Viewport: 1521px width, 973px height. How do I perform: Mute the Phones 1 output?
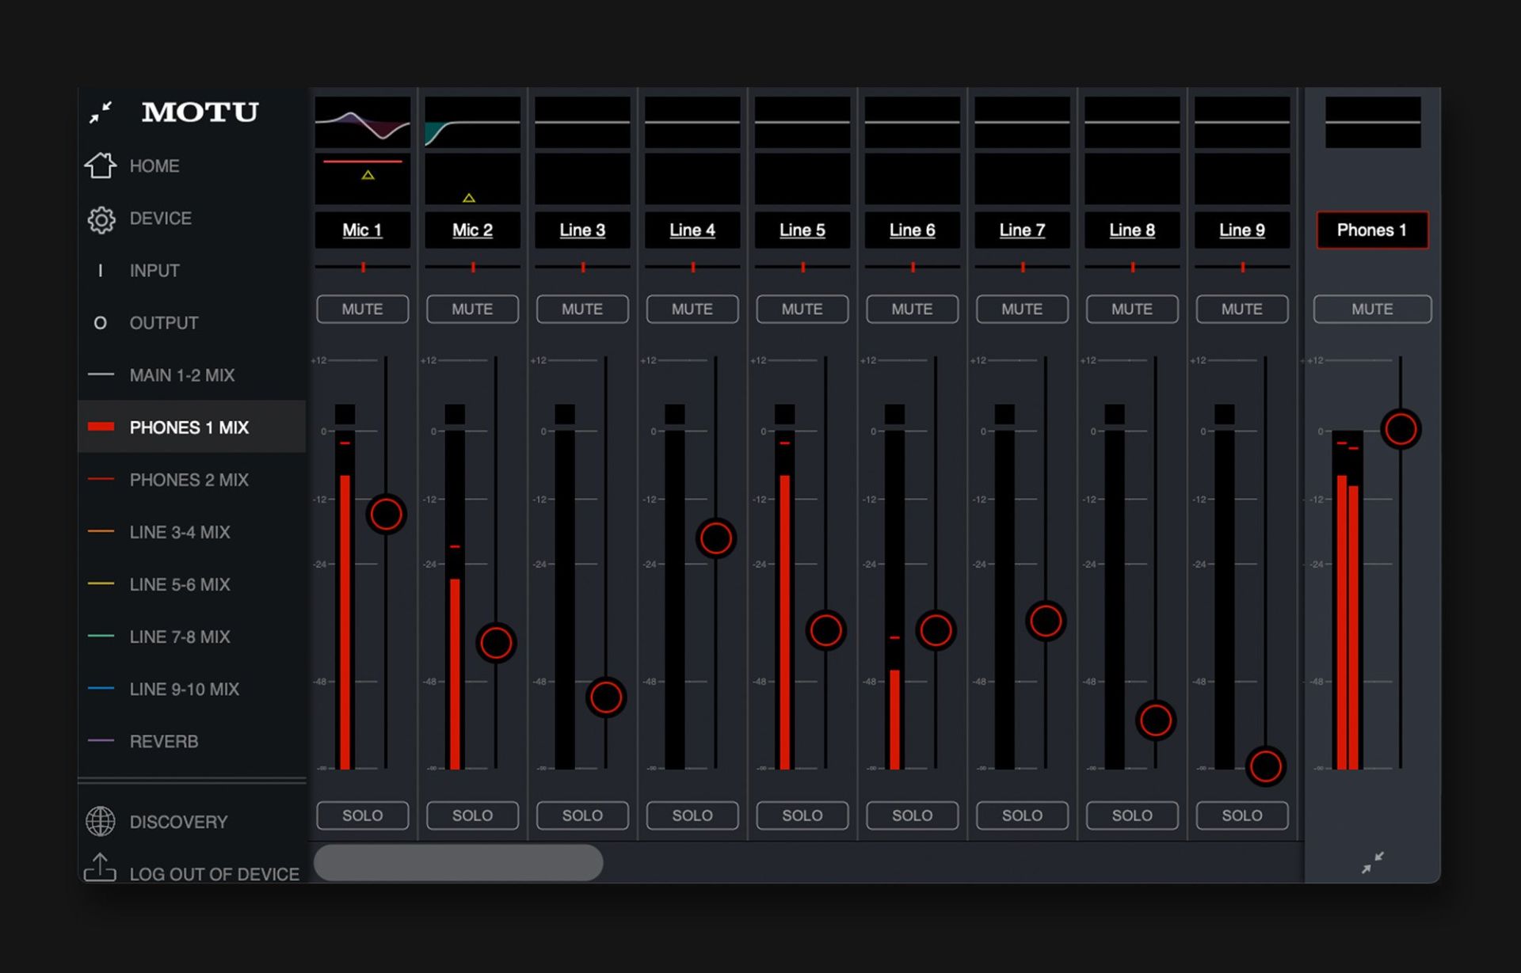1373,309
